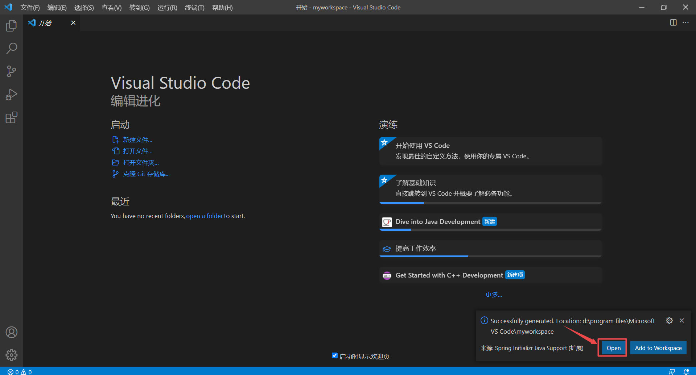This screenshot has height=375, width=696.
Task: Open Get Started with C++ Development walkthrough
Action: pos(490,275)
